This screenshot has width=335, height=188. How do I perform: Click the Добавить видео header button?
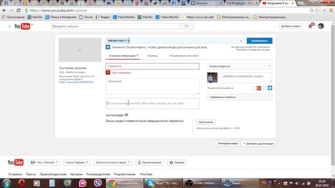[291, 26]
